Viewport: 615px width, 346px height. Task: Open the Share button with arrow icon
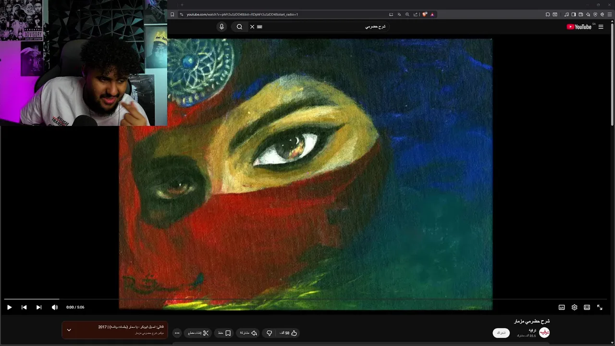(249, 333)
